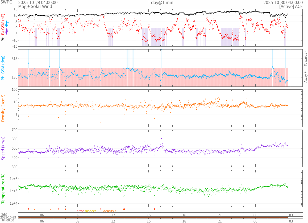The width and height of the screenshot is (308, 223).
Task: Click the end date 2025-10-30 04:00:00 header
Action: coord(283,2)
